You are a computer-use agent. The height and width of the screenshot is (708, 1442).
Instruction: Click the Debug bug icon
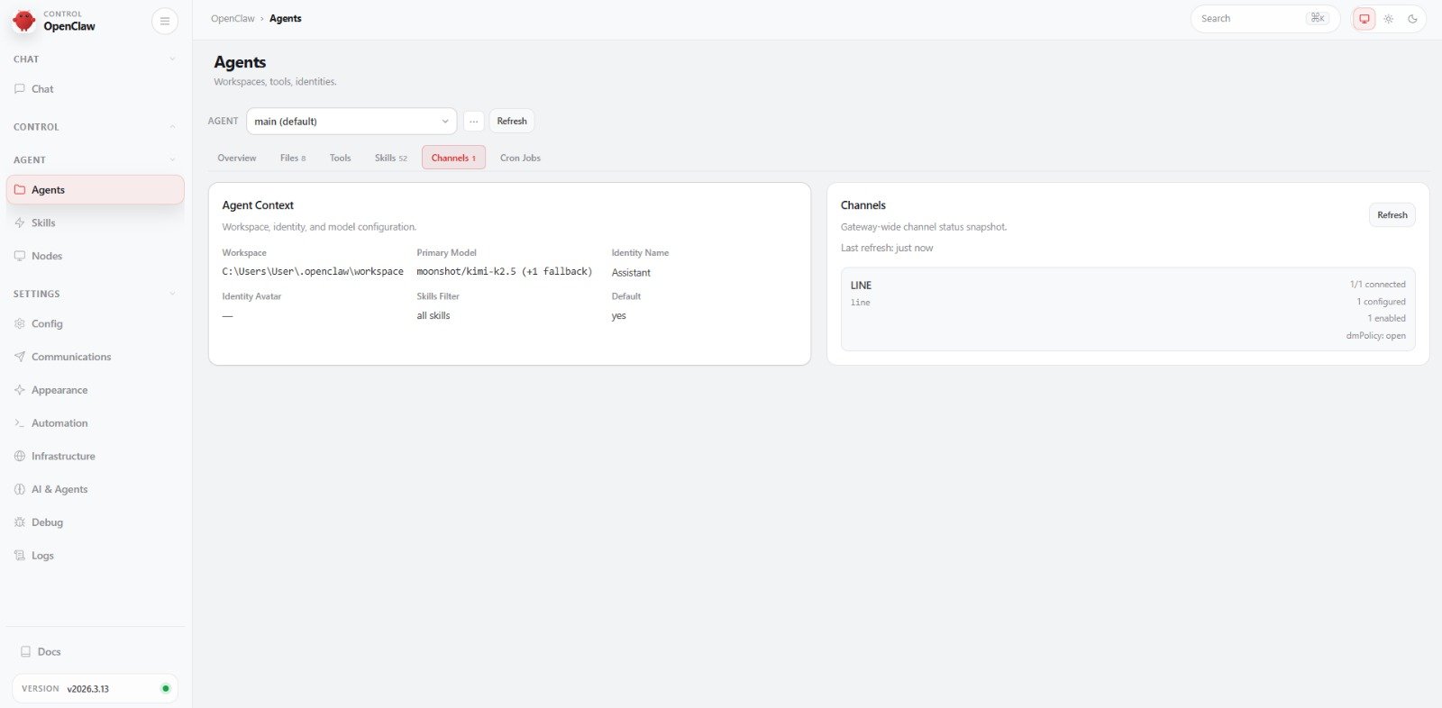click(20, 522)
